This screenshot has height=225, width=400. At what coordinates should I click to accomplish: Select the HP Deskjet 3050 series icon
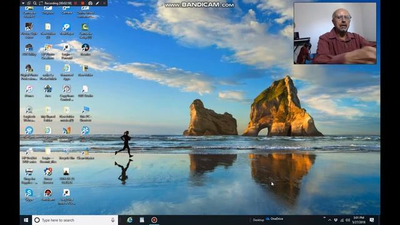point(29,156)
